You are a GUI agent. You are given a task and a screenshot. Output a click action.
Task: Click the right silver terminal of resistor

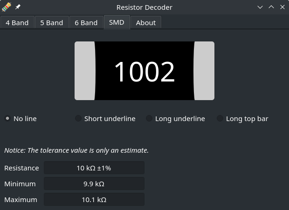[204, 71]
